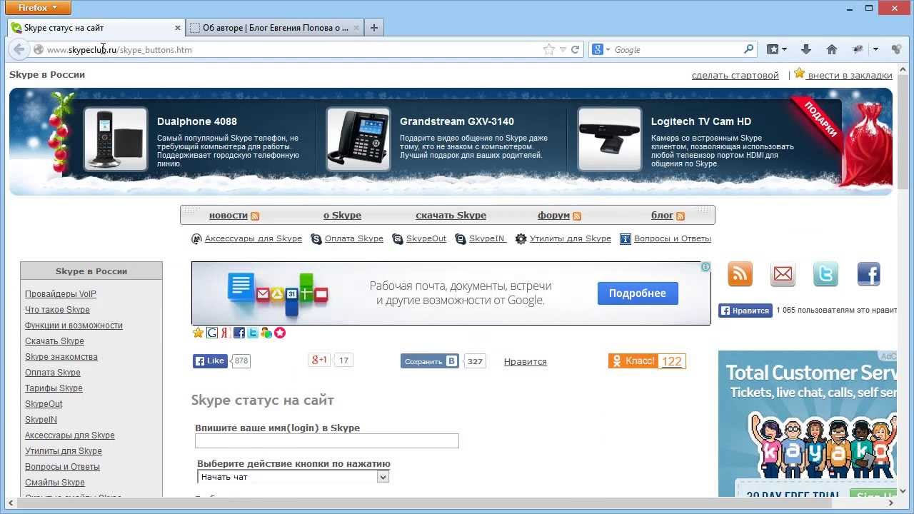The height and width of the screenshot is (514, 914).
Task: Open the Firefox menu button
Action: pyautogui.click(x=39, y=8)
